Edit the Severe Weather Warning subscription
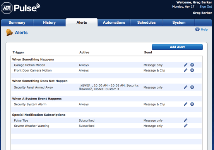The image size is (214, 150). (x=185, y=126)
